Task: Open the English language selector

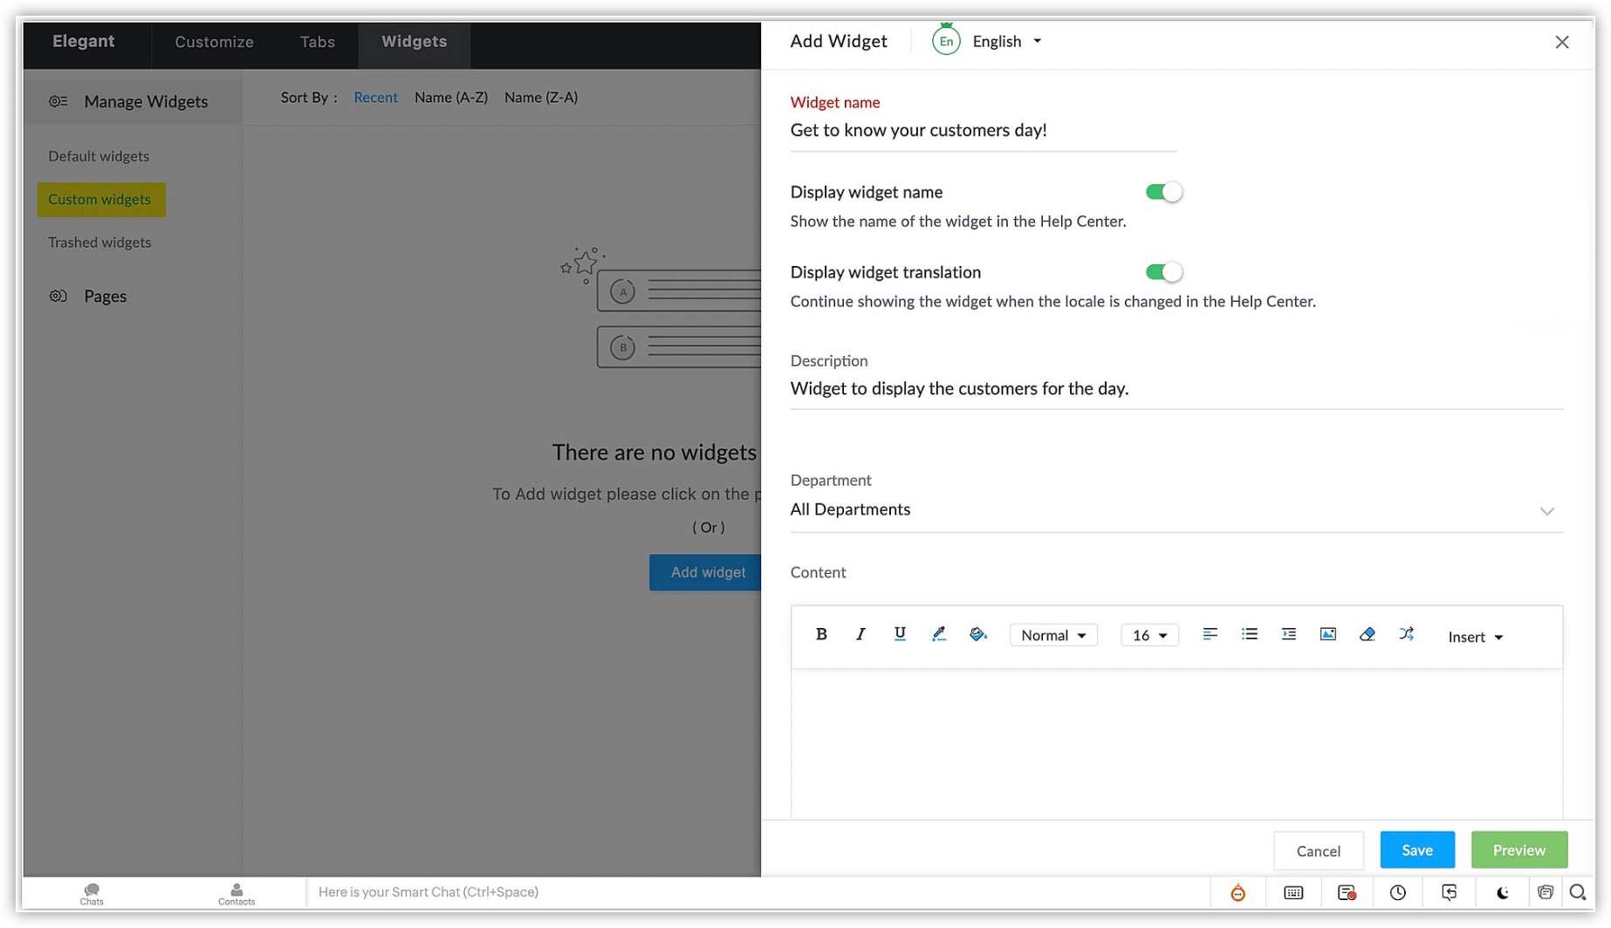Action: pyautogui.click(x=1005, y=41)
